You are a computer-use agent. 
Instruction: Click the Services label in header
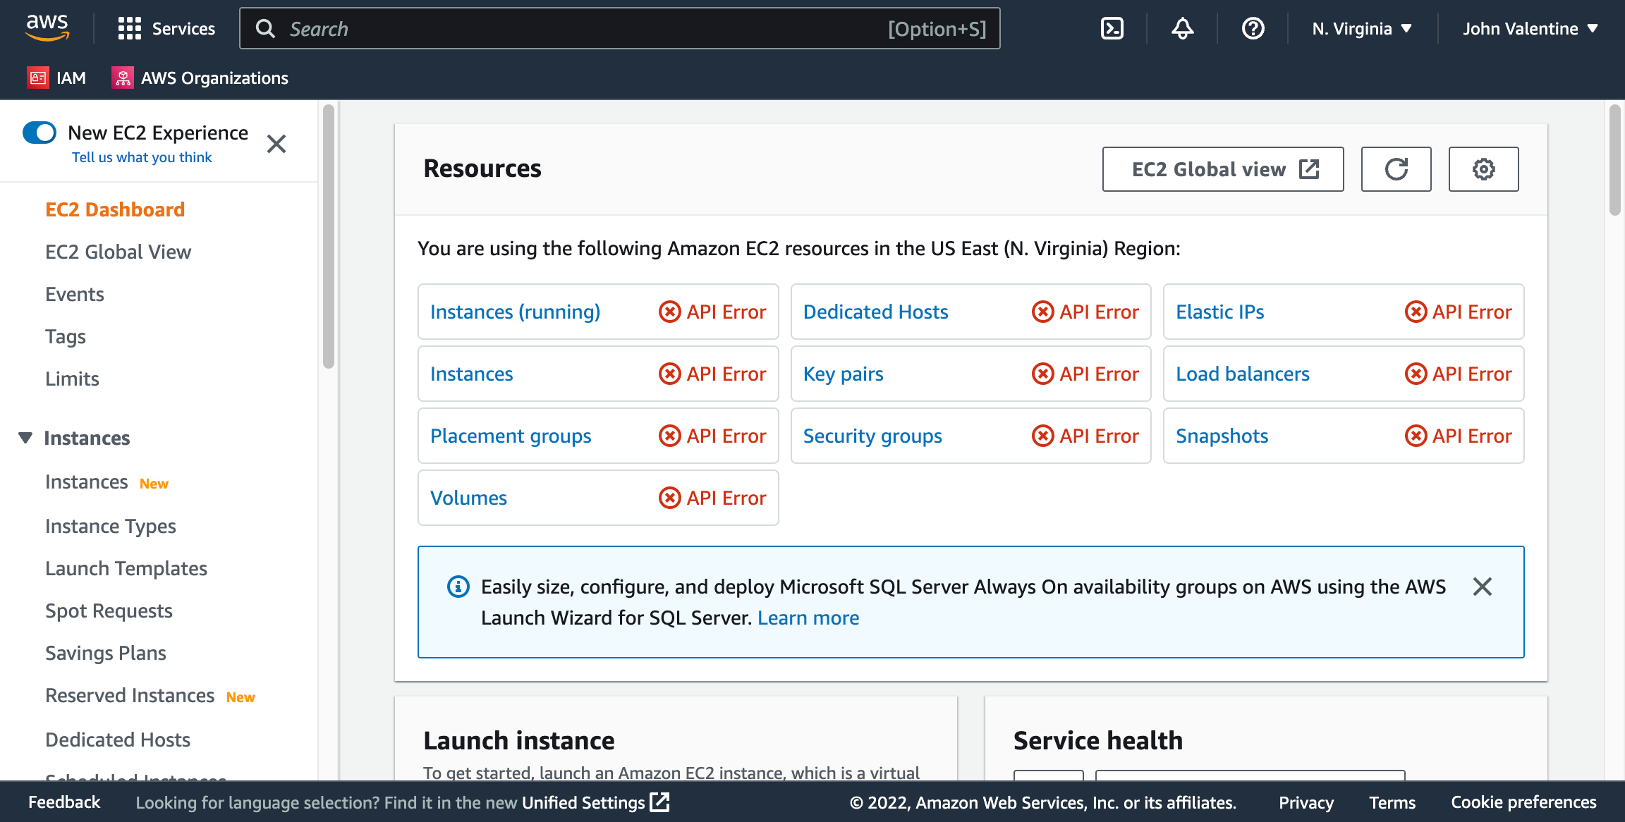[x=183, y=28]
